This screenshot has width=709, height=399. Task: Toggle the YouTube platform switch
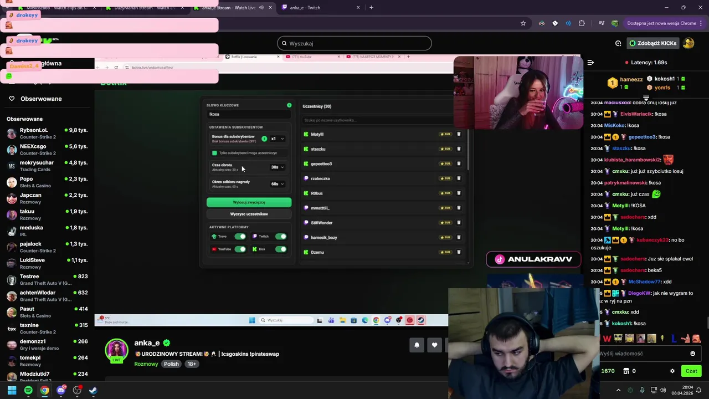point(240,249)
